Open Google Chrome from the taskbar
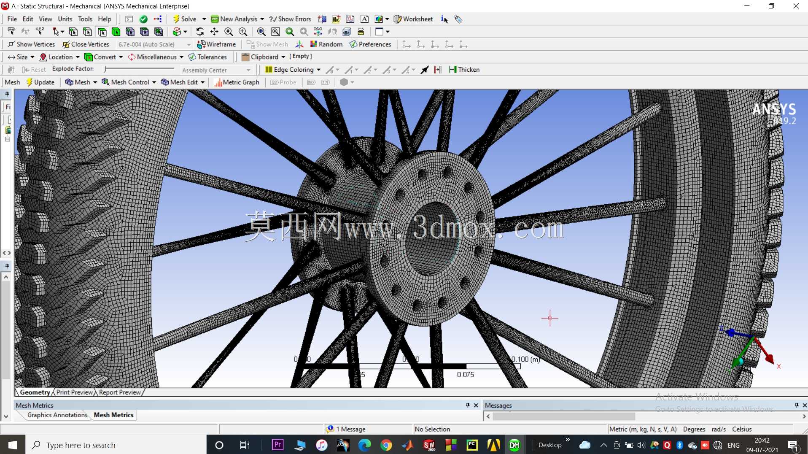 386,445
